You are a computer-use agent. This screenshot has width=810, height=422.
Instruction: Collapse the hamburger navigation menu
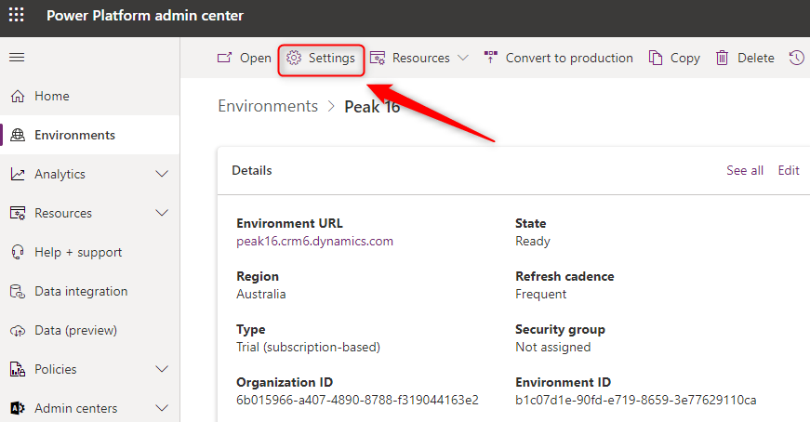(17, 58)
